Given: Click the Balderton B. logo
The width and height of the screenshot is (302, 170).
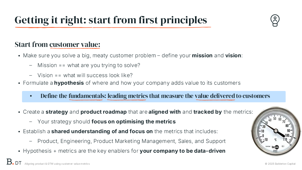Looking at the screenshot, I should pyautogui.click(x=10, y=162).
